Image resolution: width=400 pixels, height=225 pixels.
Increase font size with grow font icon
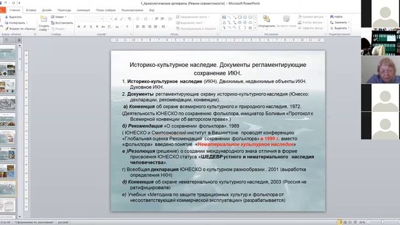tap(116, 19)
